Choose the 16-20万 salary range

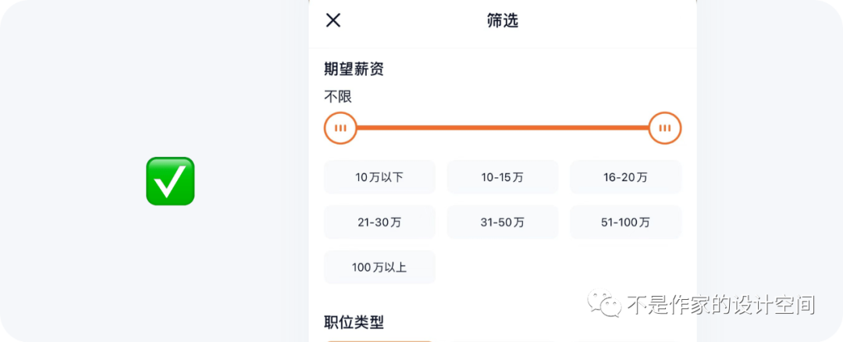(625, 177)
